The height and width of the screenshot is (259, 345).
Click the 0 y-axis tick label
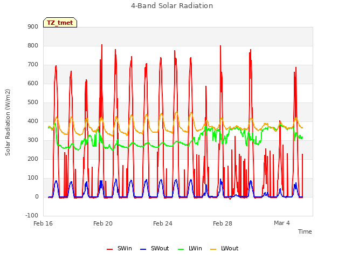click(37, 196)
